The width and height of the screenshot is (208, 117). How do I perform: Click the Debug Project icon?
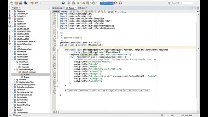coord(84,3)
